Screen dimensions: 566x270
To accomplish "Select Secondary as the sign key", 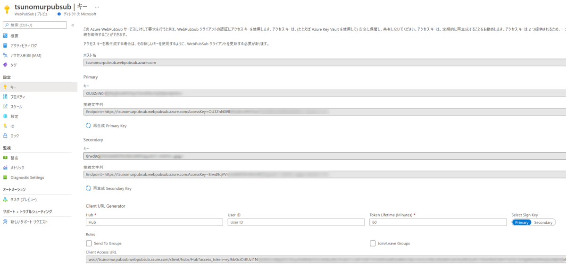I will tap(543, 222).
